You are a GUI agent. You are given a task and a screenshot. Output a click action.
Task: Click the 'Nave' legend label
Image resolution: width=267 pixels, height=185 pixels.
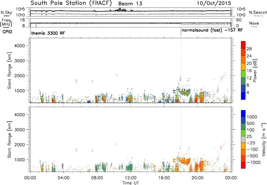[254, 23]
